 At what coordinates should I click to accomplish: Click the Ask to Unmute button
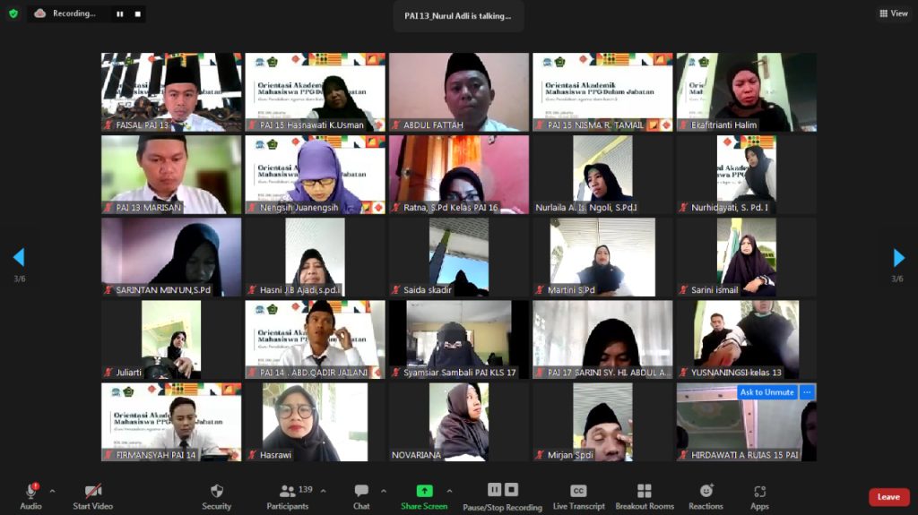click(x=766, y=392)
